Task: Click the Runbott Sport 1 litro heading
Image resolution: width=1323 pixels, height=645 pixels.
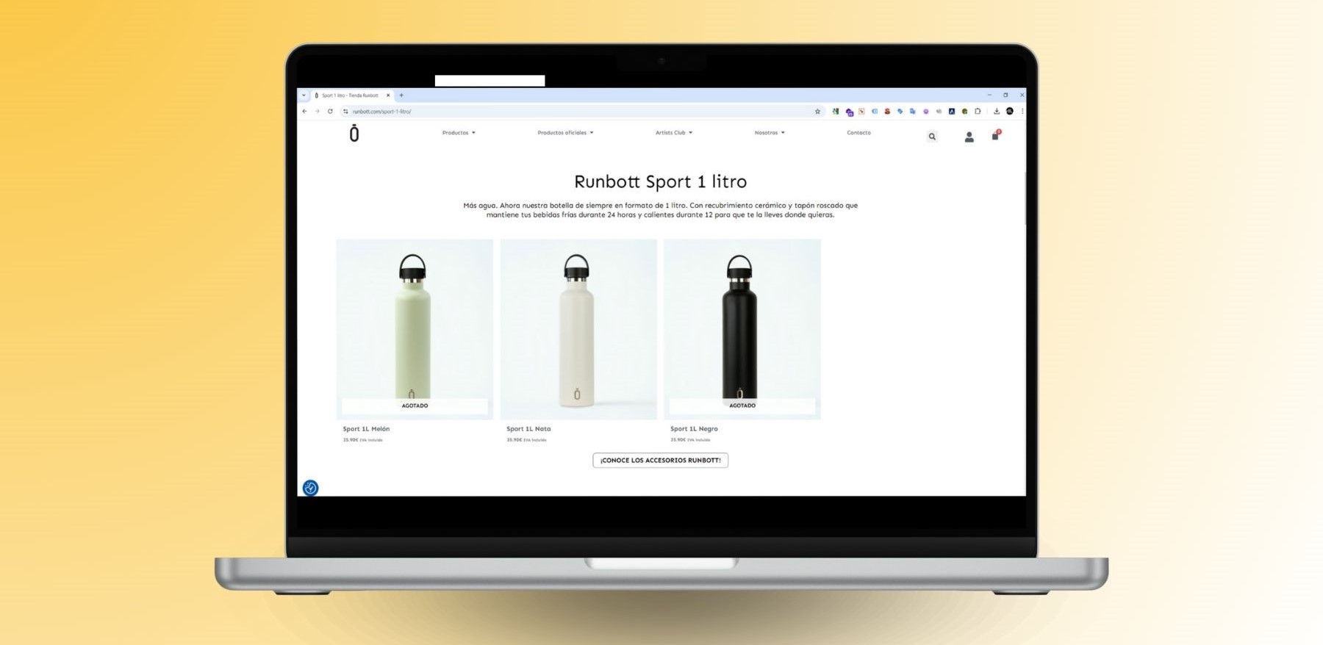Action: click(660, 181)
